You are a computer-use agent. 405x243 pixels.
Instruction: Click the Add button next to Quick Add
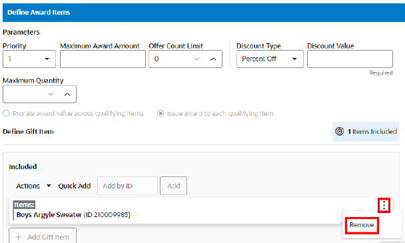pyautogui.click(x=174, y=186)
